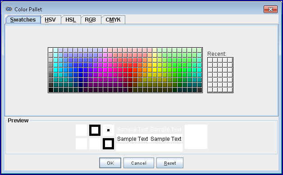Pick the black swatch in bottom-left corner
Image resolution: width=283 pixels, height=175 pixels.
pos(50,90)
